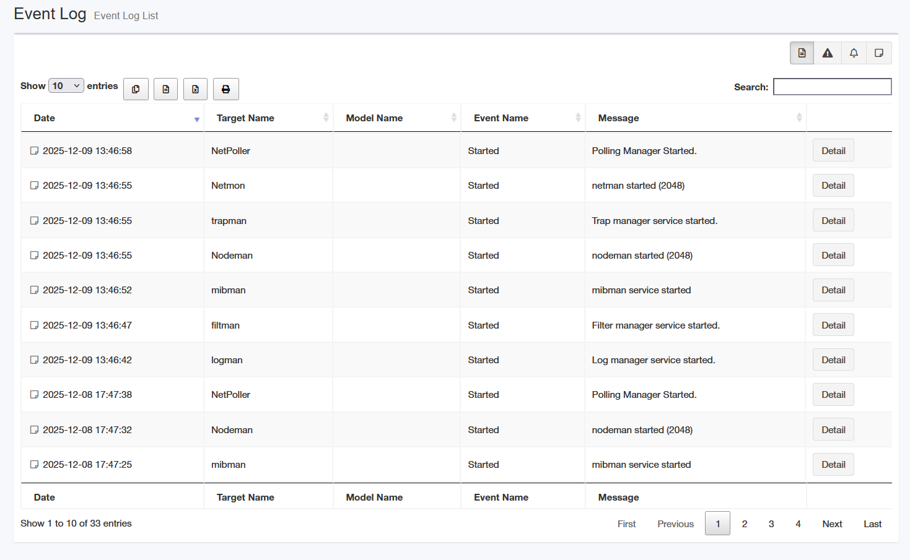Select the document icon in the top-right filter group

pos(802,53)
